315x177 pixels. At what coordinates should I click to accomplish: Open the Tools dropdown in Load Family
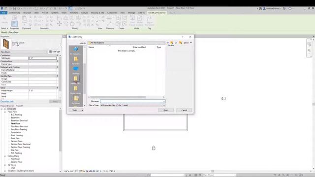click(76, 110)
